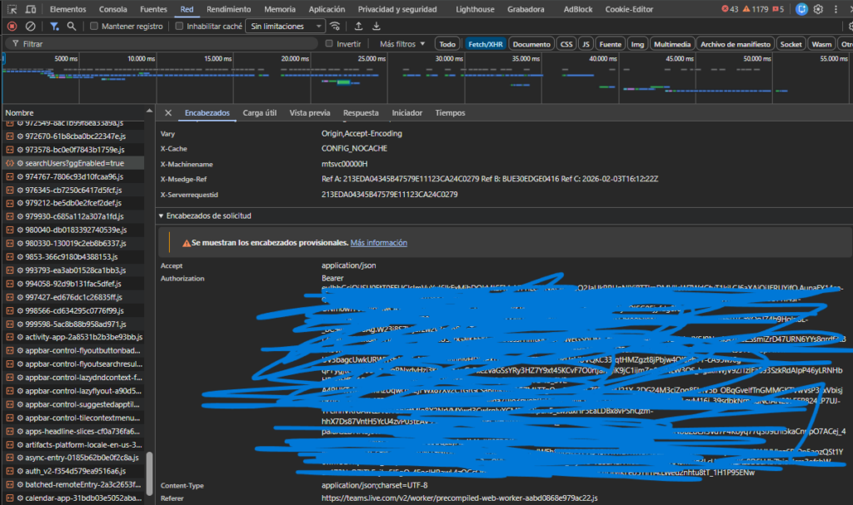Open network search with magnifier icon

pyautogui.click(x=72, y=26)
